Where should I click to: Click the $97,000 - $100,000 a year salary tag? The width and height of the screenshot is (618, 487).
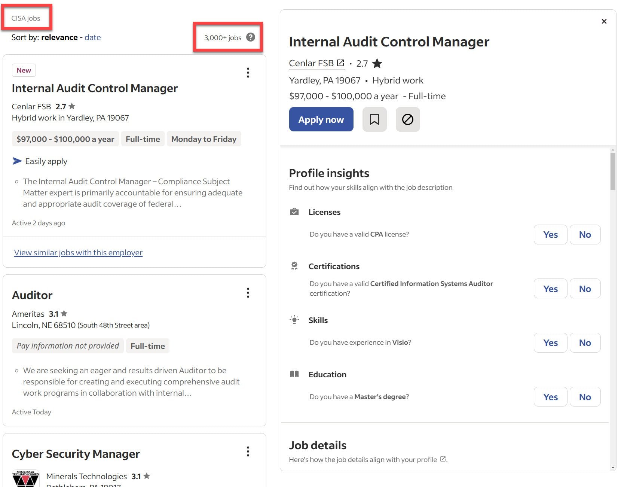point(65,139)
